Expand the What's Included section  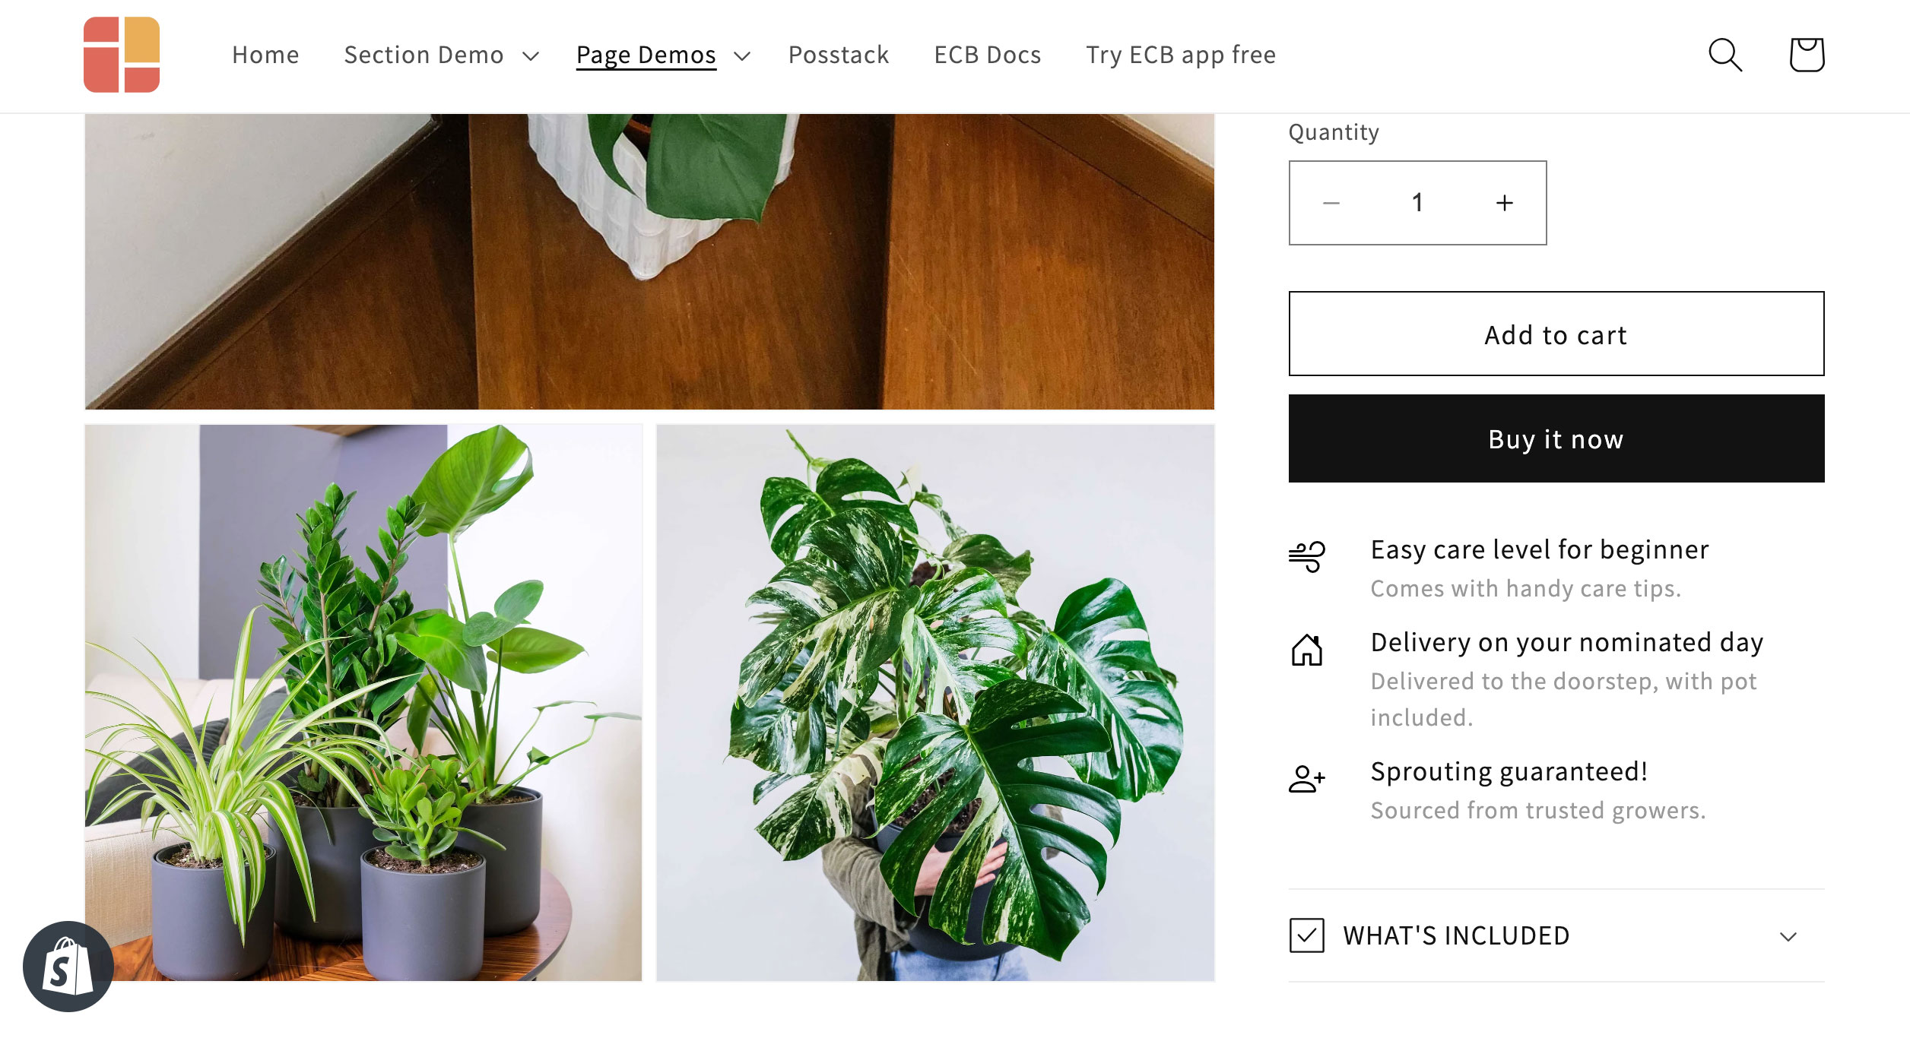pos(1556,935)
